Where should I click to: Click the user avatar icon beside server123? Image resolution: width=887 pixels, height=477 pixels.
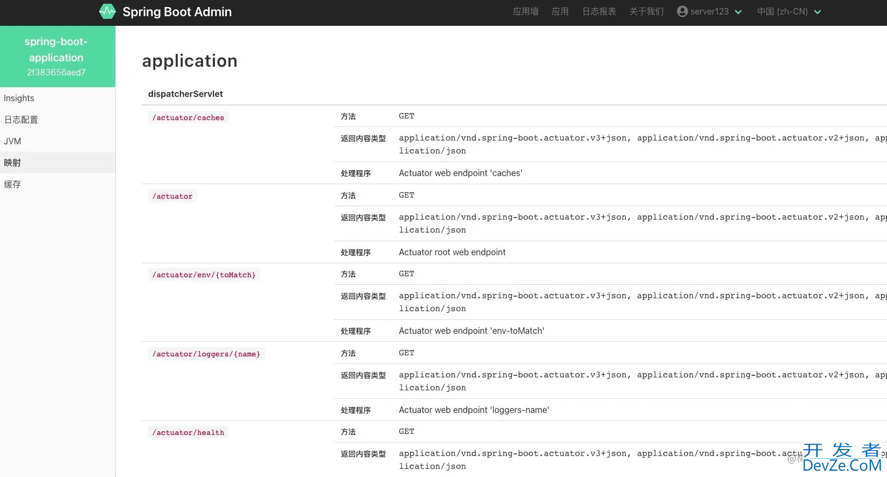682,11
